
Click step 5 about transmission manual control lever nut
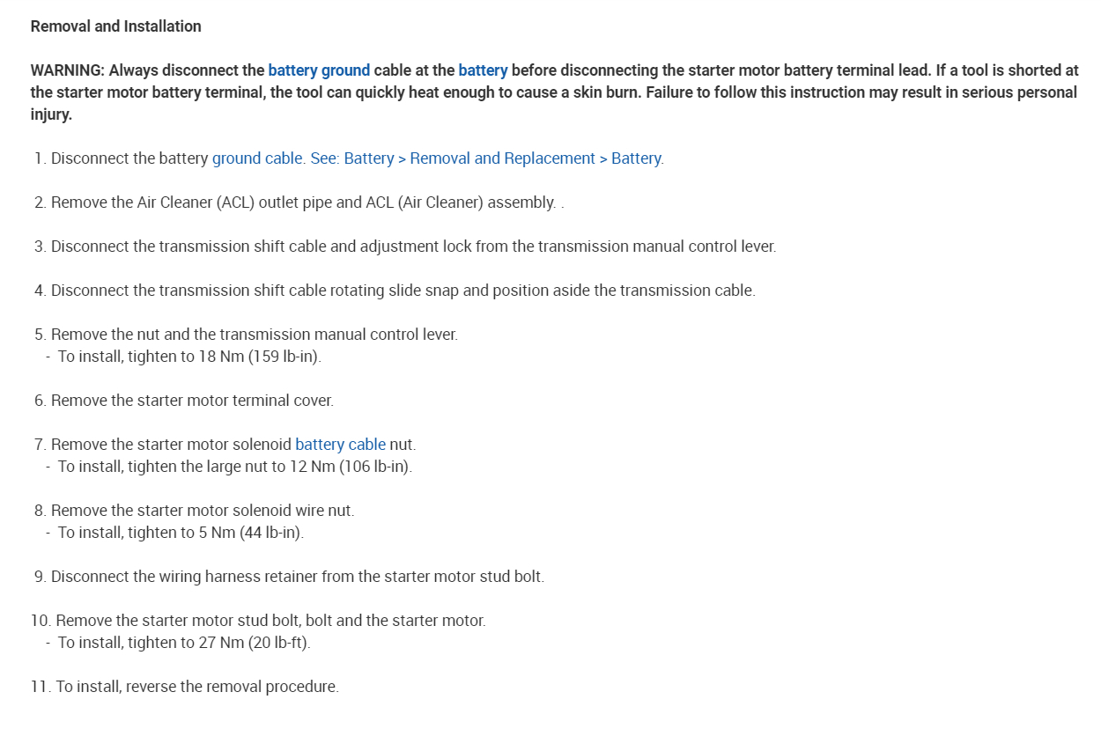(x=254, y=335)
